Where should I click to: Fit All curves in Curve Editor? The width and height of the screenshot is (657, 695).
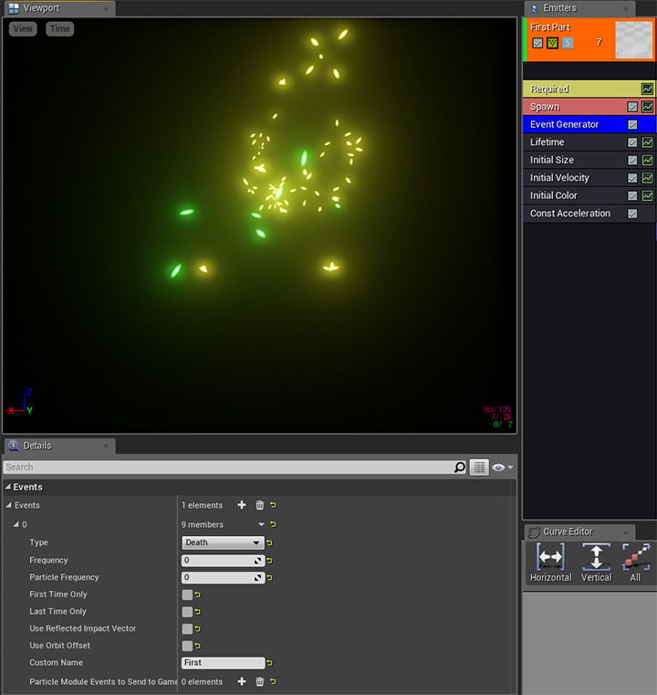tap(635, 557)
